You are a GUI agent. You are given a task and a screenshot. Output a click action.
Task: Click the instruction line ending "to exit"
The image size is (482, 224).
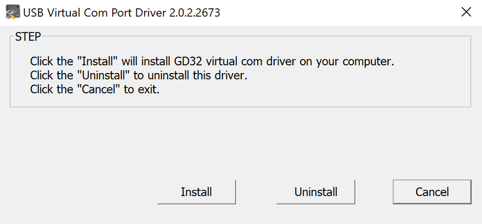tap(95, 89)
